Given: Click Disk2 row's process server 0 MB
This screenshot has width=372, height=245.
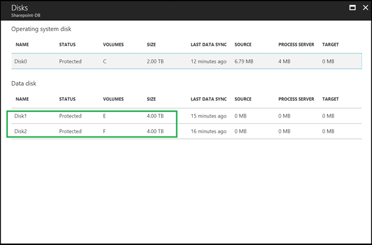Looking at the screenshot, I should tap(284, 132).
